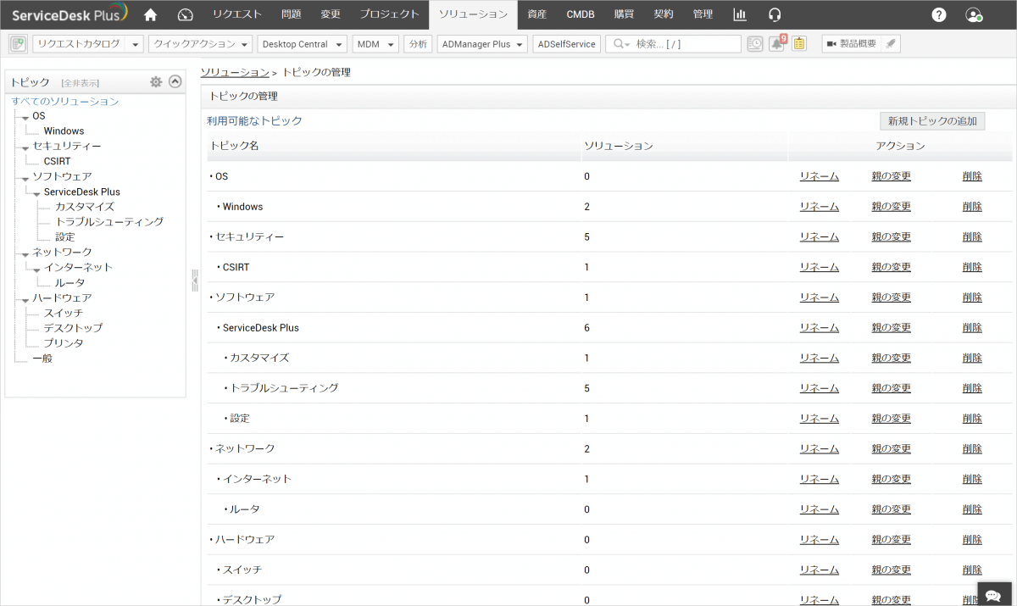The width and height of the screenshot is (1017, 606).
Task: Open the topic settings gear icon
Action: [x=156, y=82]
